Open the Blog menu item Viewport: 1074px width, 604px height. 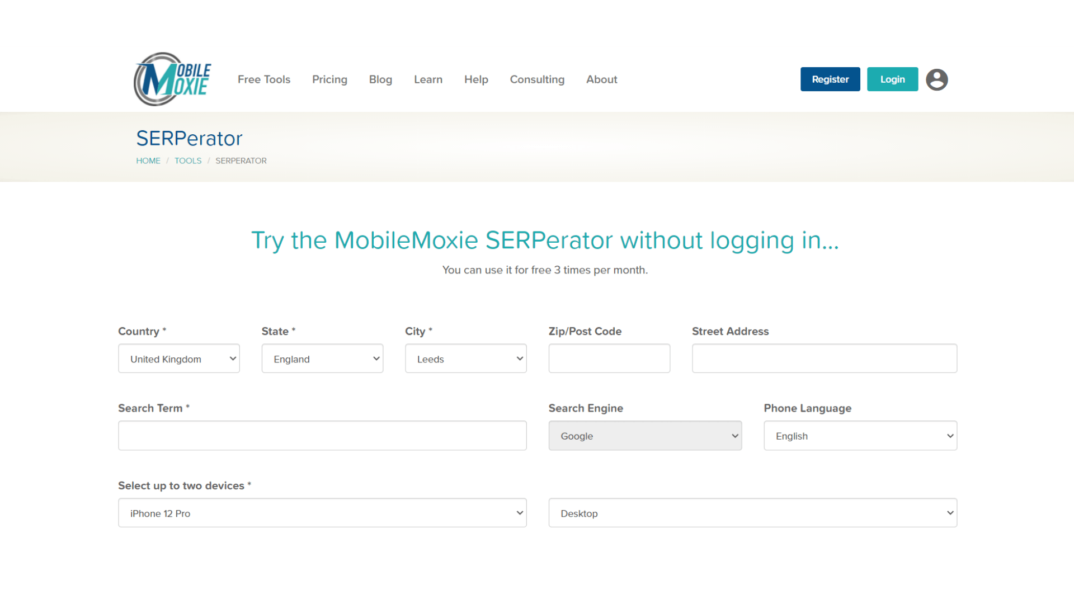click(380, 79)
